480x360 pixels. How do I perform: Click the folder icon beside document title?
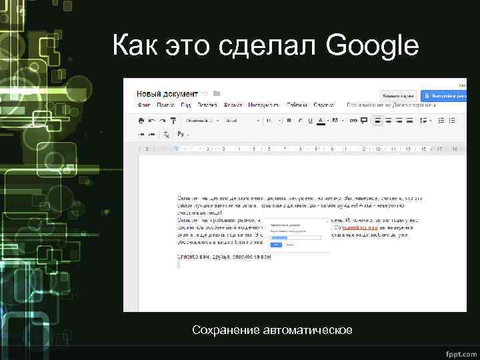217,93
